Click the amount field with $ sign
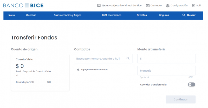The width and height of the screenshot is (208, 108). tap(166, 59)
